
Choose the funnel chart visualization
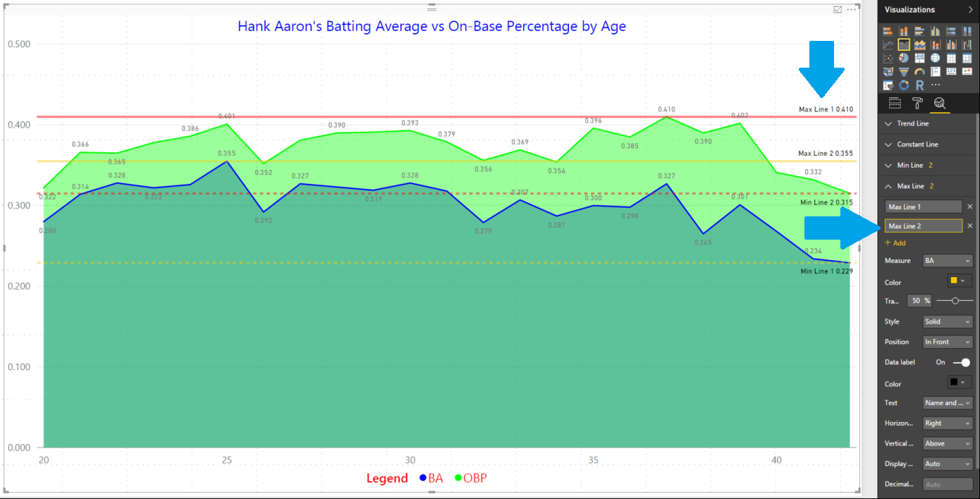pos(903,71)
